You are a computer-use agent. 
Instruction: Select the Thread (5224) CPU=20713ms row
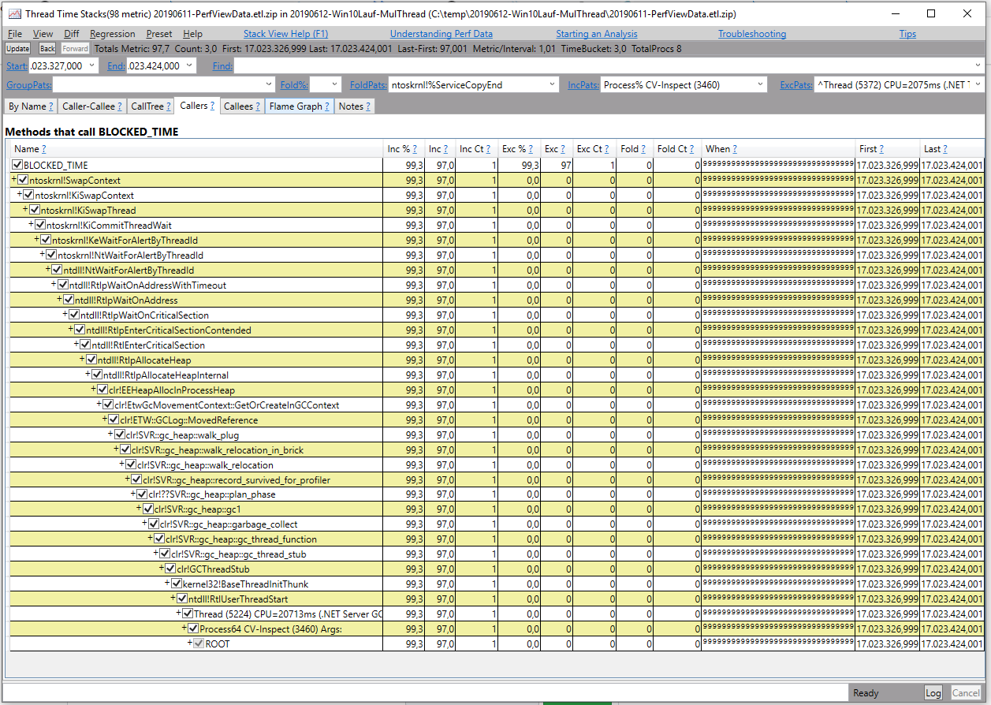pos(496,614)
